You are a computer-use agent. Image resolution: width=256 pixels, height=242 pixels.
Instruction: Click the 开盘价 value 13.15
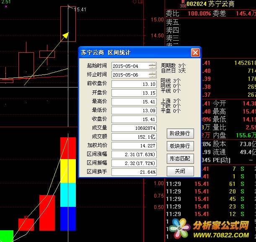pyautogui.click(x=134, y=93)
